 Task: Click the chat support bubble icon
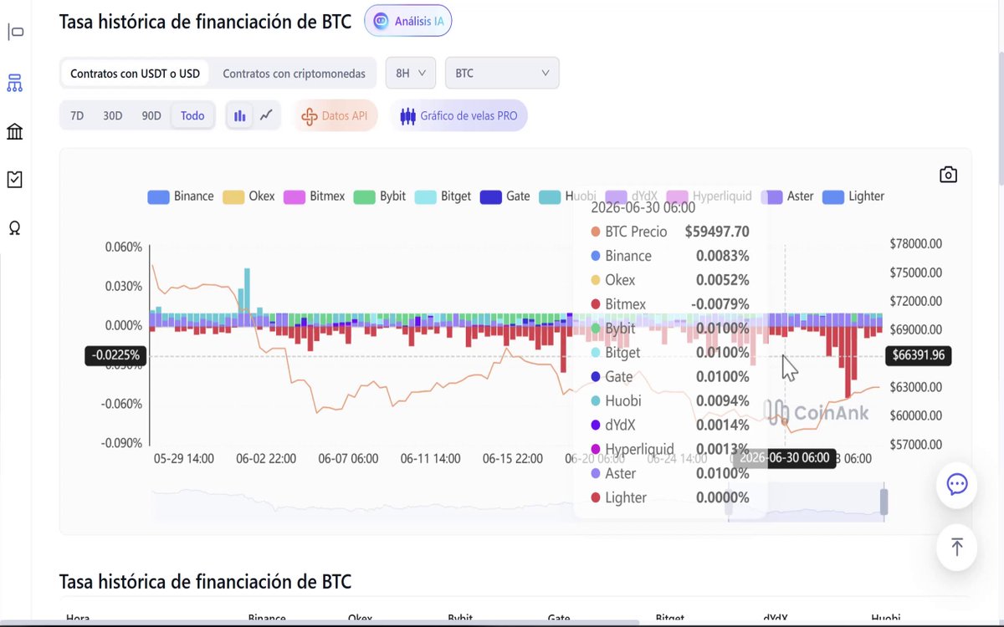[957, 485]
